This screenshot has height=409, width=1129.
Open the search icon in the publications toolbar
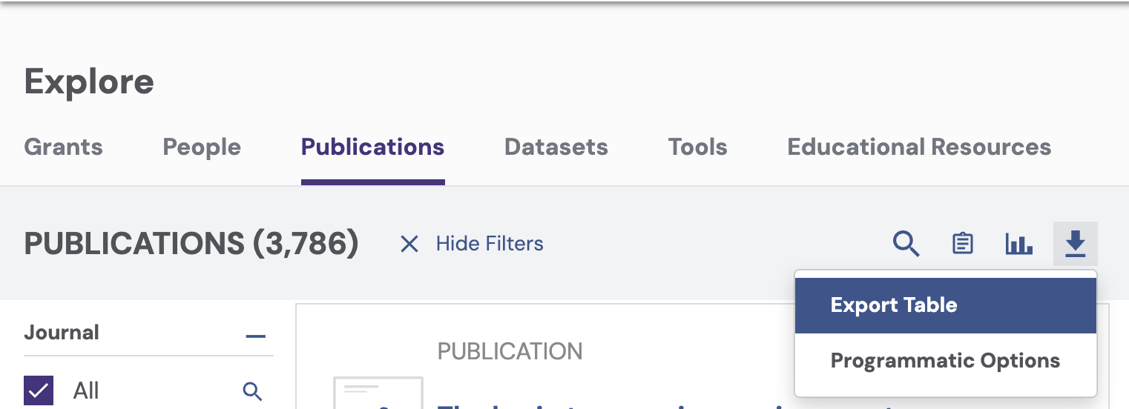906,244
